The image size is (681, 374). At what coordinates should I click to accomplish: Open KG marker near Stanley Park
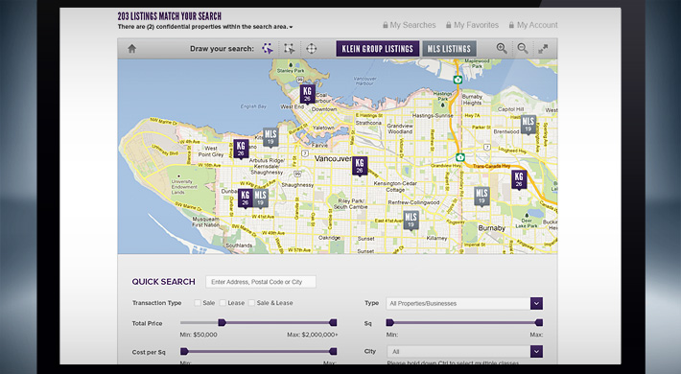tap(308, 94)
